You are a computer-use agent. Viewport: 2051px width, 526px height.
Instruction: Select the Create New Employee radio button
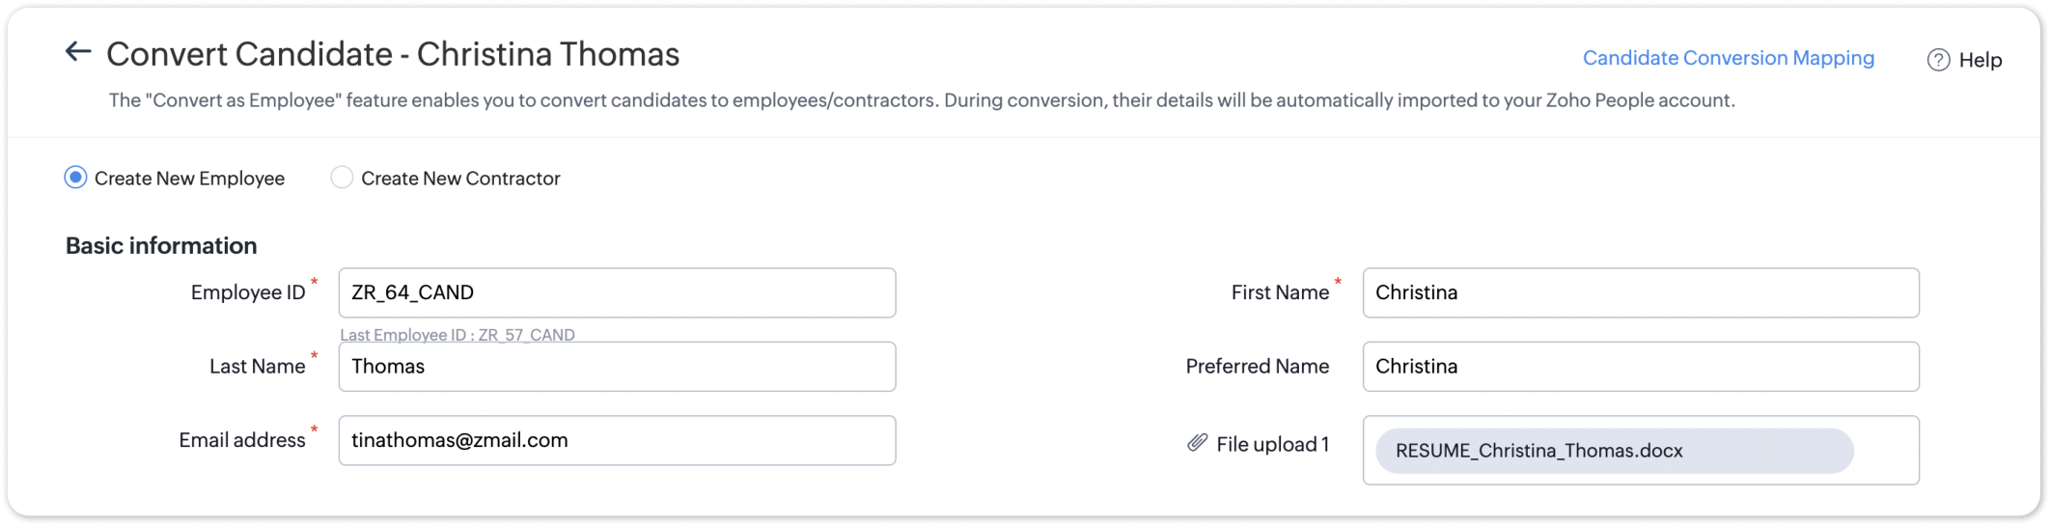[x=75, y=178]
